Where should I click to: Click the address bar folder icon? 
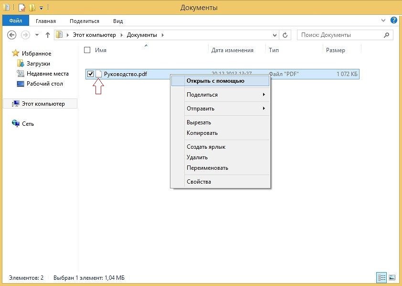coord(59,35)
